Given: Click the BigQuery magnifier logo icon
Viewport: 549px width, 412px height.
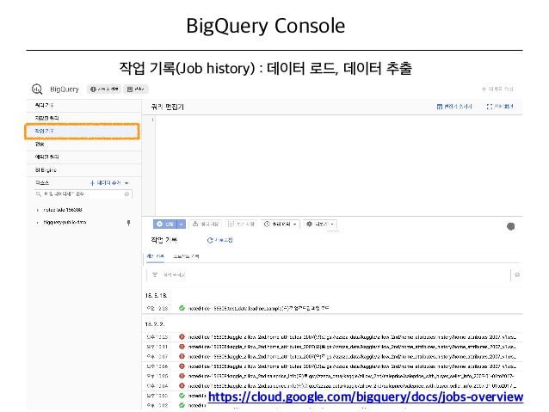Looking at the screenshot, I should coord(37,89).
